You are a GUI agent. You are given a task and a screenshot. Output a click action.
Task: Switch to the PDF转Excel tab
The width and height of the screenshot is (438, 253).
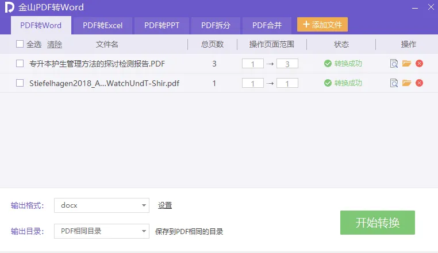click(102, 25)
